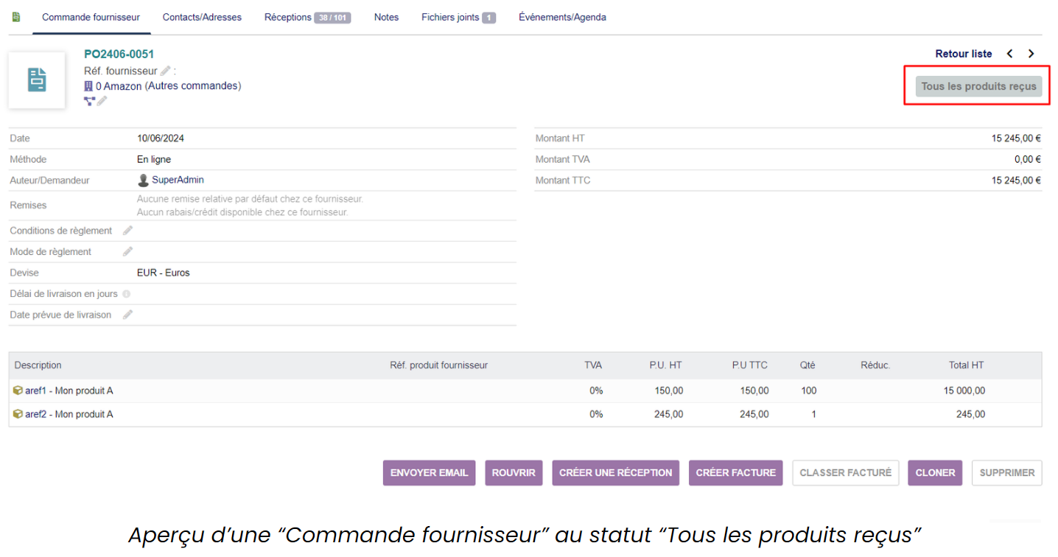Click the Description column header
1058x557 pixels.
(x=38, y=365)
